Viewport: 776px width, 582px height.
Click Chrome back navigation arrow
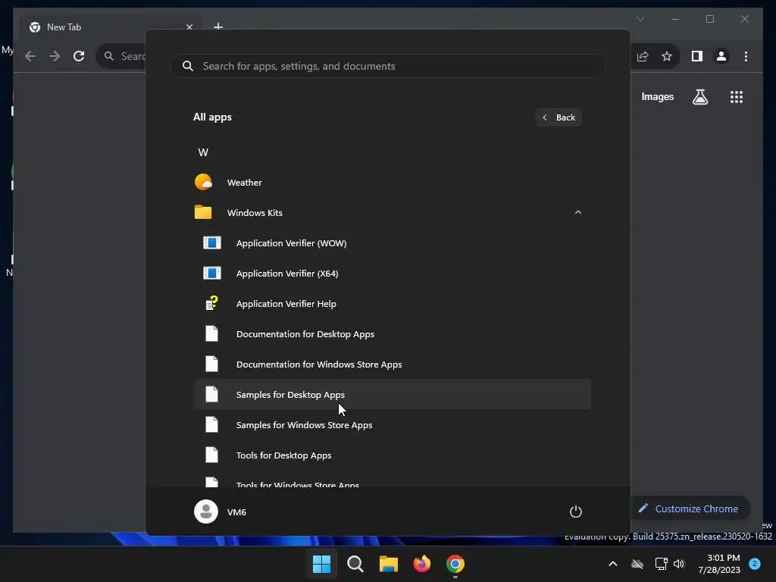click(30, 56)
